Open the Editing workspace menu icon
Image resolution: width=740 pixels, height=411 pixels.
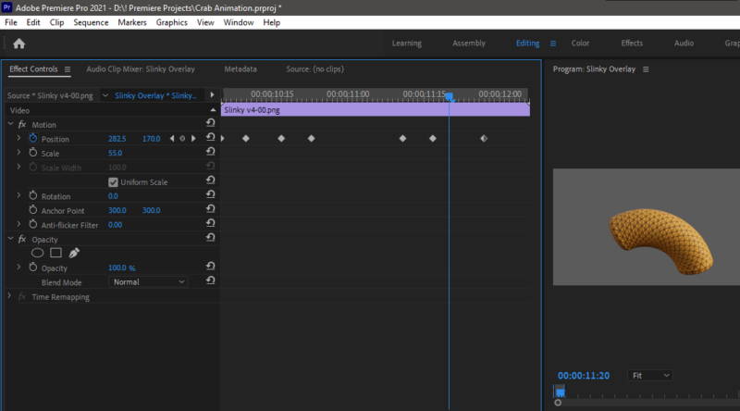click(552, 44)
